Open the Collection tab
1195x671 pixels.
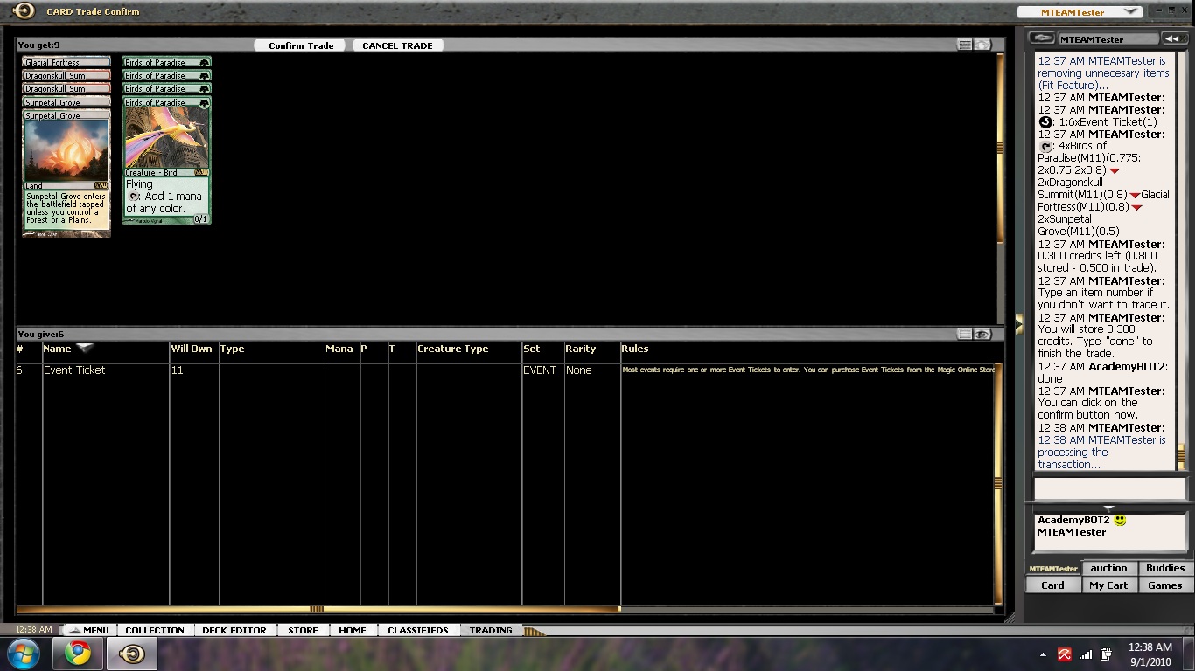click(x=155, y=630)
